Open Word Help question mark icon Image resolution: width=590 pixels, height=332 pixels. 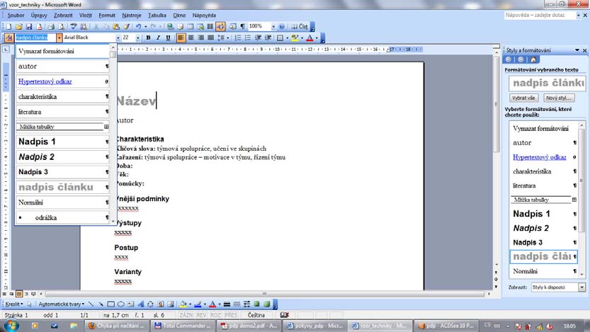282,26
